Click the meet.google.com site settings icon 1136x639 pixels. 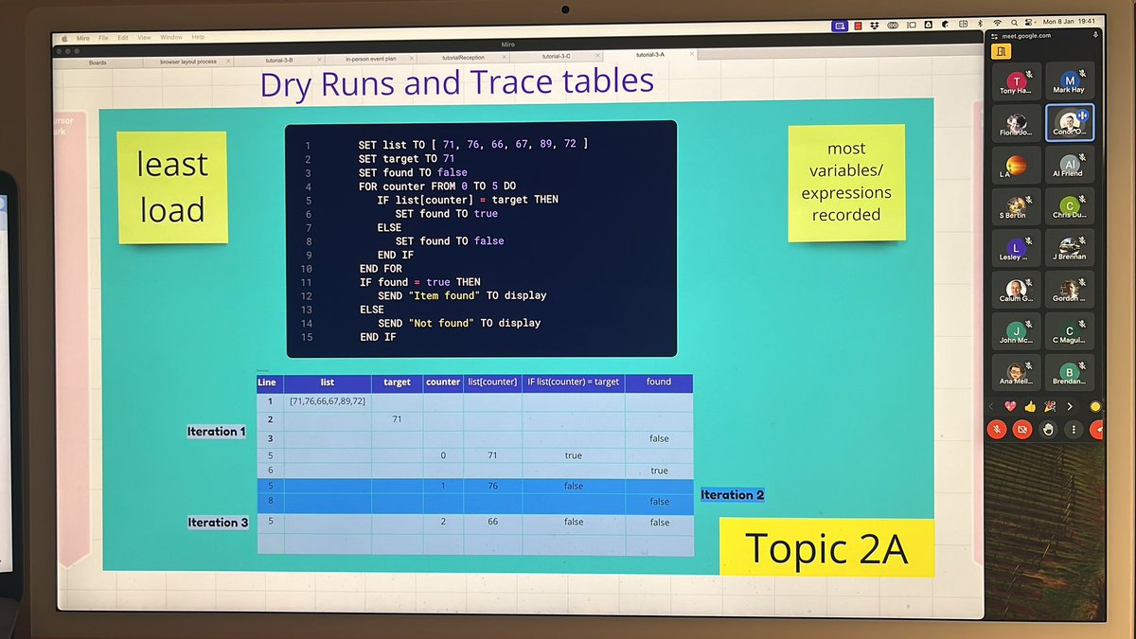click(x=994, y=36)
